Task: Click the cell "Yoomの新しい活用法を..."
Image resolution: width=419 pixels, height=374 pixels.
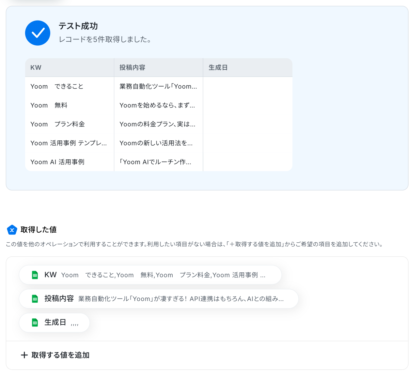Action: pyautogui.click(x=159, y=143)
